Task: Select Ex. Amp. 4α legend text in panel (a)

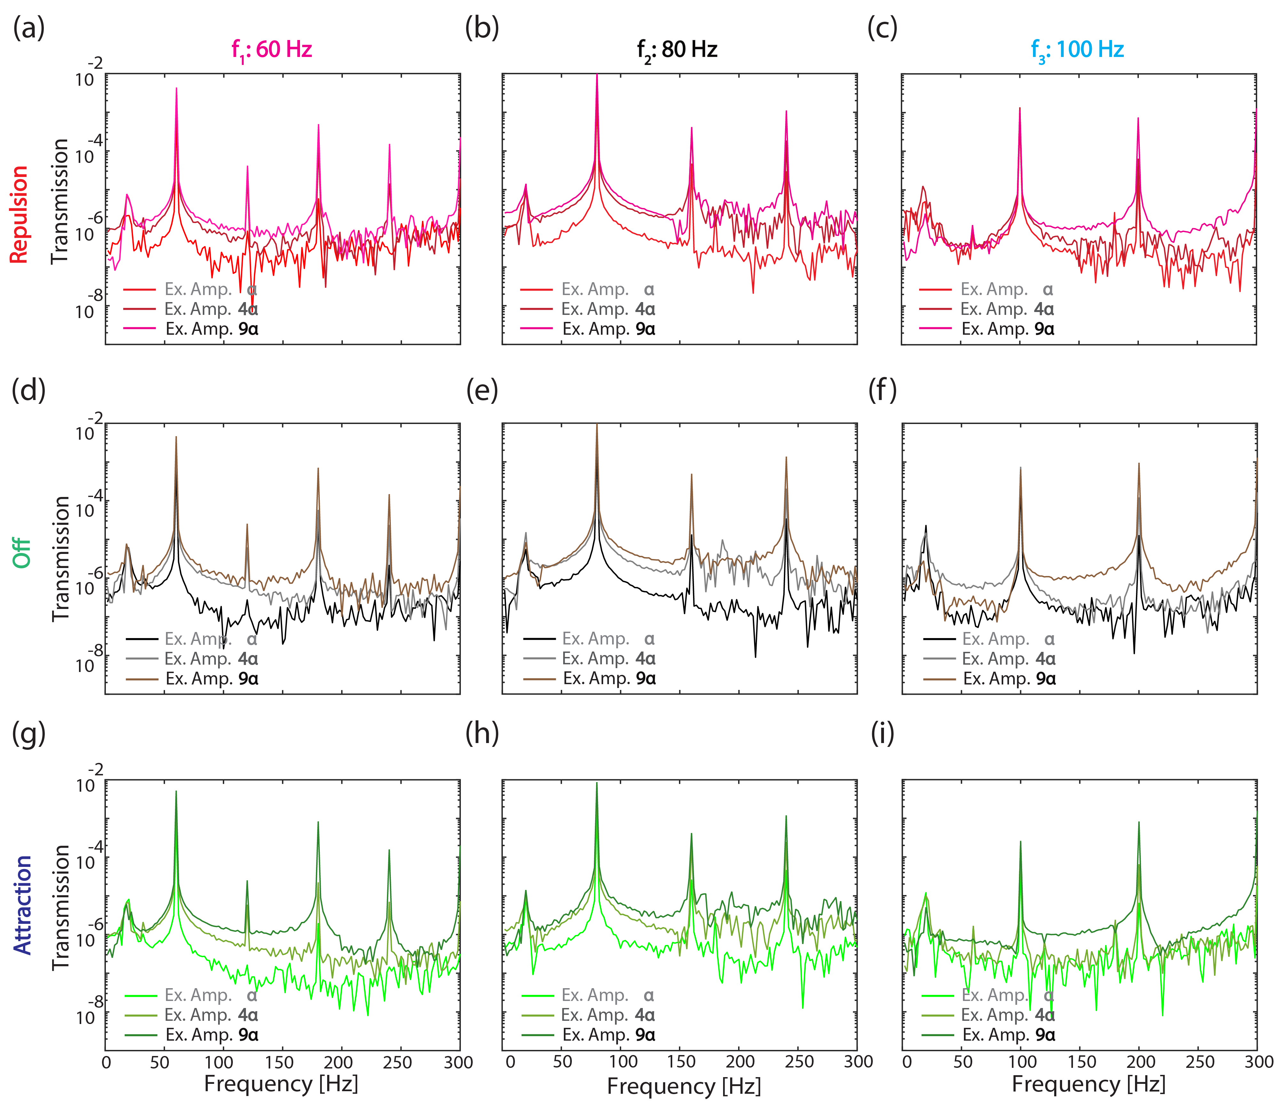Action: click(x=211, y=309)
